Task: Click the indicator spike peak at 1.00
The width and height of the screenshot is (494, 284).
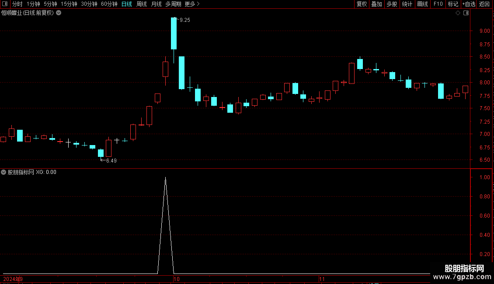Action: tap(165, 178)
